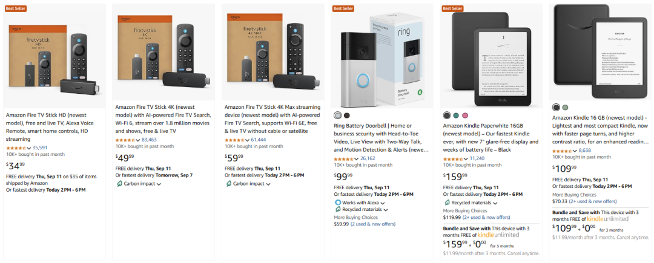Choose the pink color swatch for Kindle Paperwhite
Viewport: 654px width, 263px height.
coord(465,115)
